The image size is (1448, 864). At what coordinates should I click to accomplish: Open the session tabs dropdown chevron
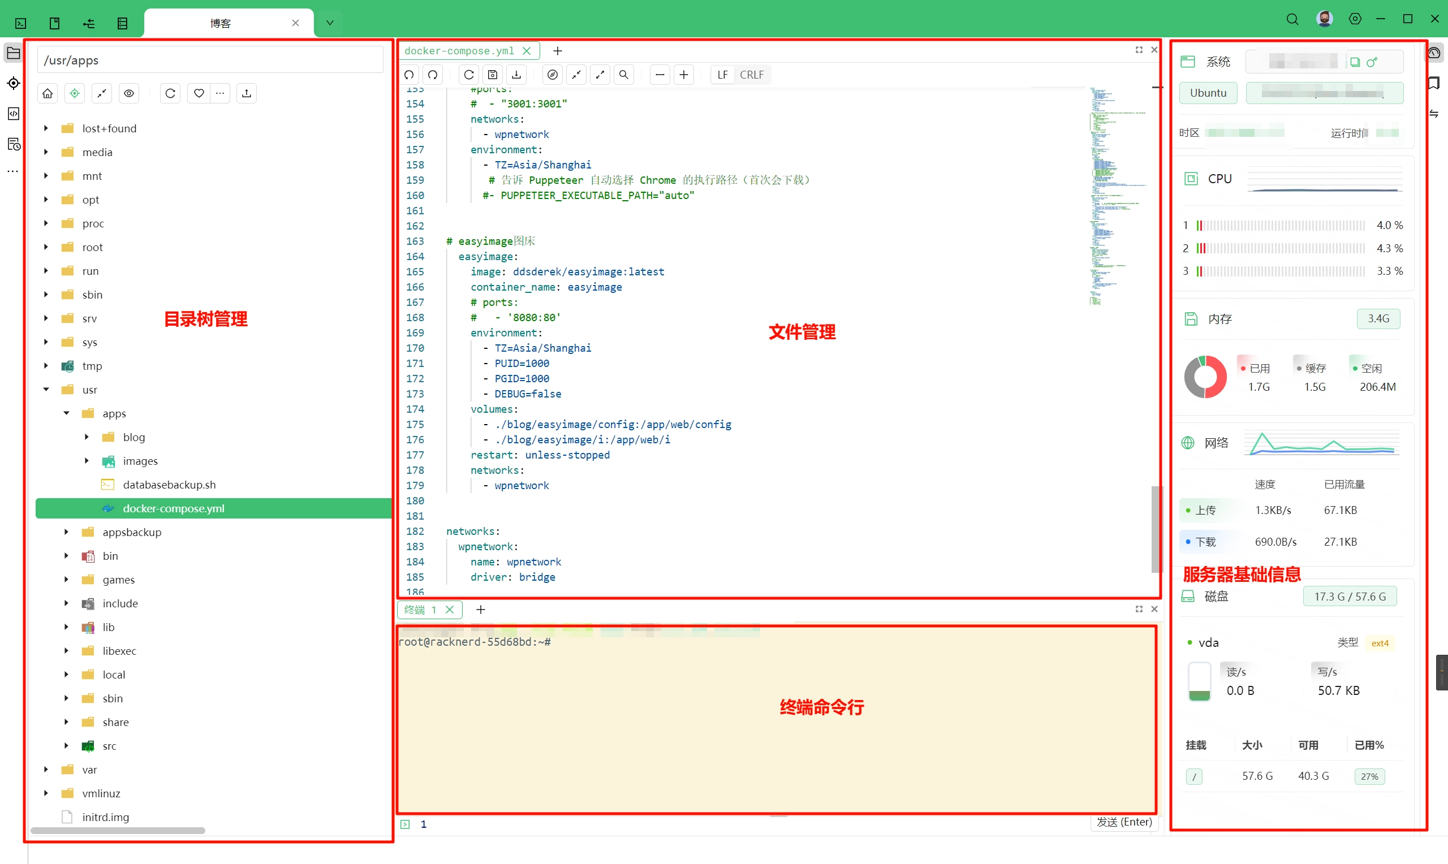coord(330,23)
